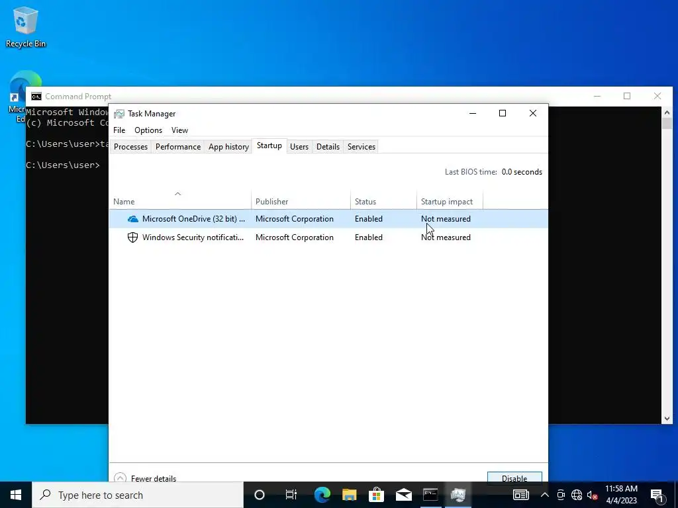Close the Command Prompt window

click(657, 96)
